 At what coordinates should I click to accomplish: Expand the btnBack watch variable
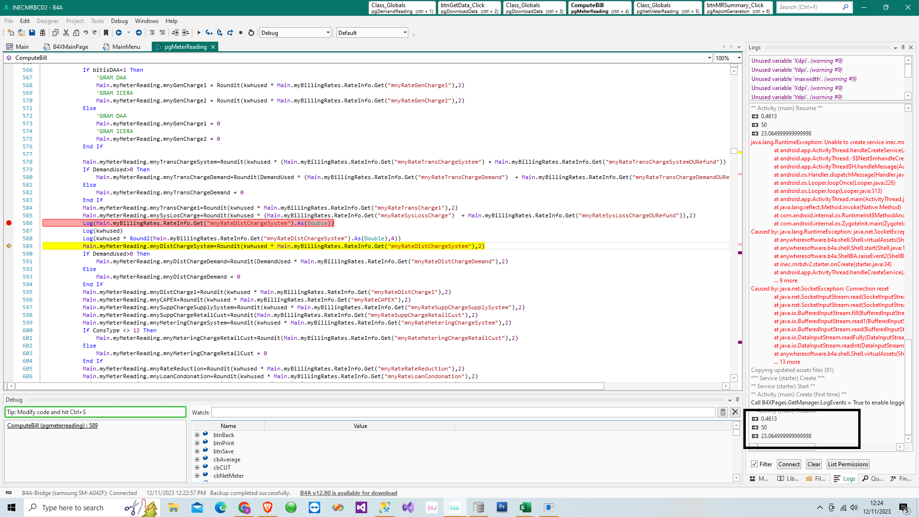point(197,435)
